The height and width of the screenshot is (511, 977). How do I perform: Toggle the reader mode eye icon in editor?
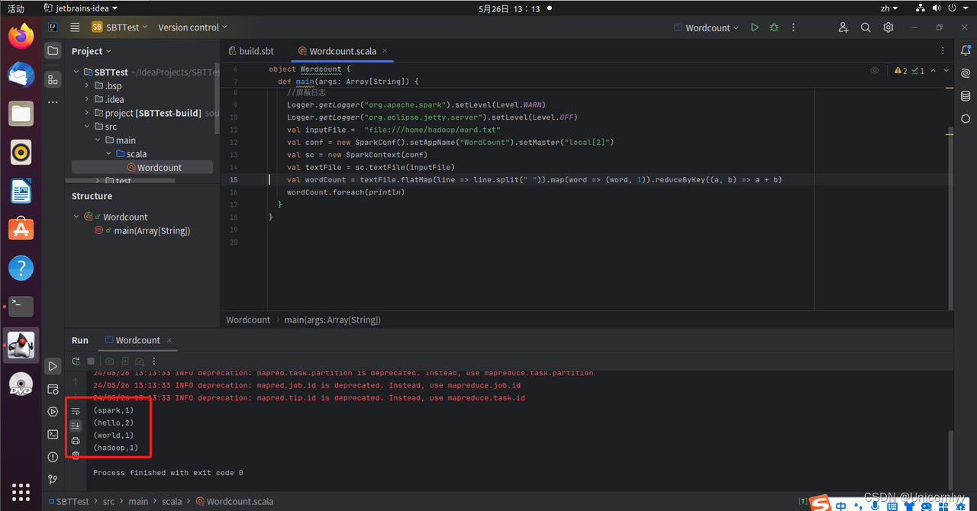(874, 70)
